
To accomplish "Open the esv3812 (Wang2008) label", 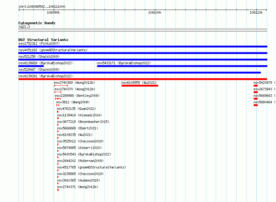I will (73, 102).
